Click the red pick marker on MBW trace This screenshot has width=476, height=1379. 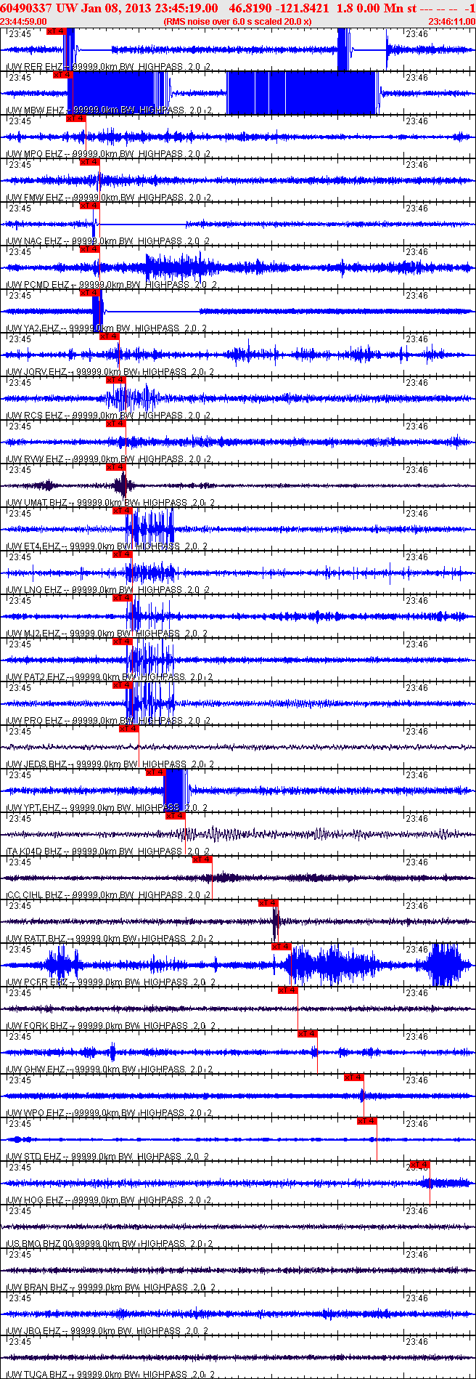click(63, 75)
